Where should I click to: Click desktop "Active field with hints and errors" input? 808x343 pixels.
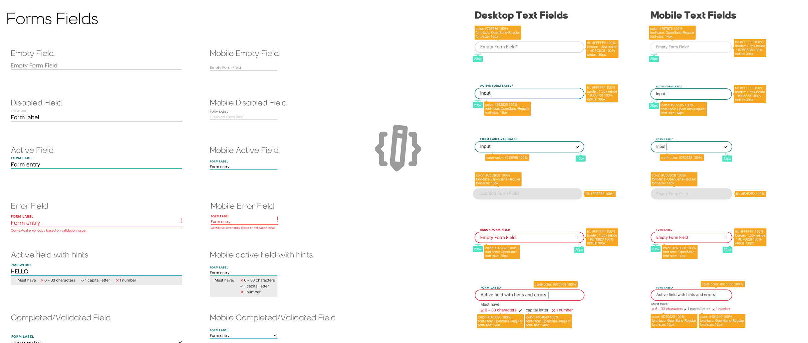tap(529, 295)
